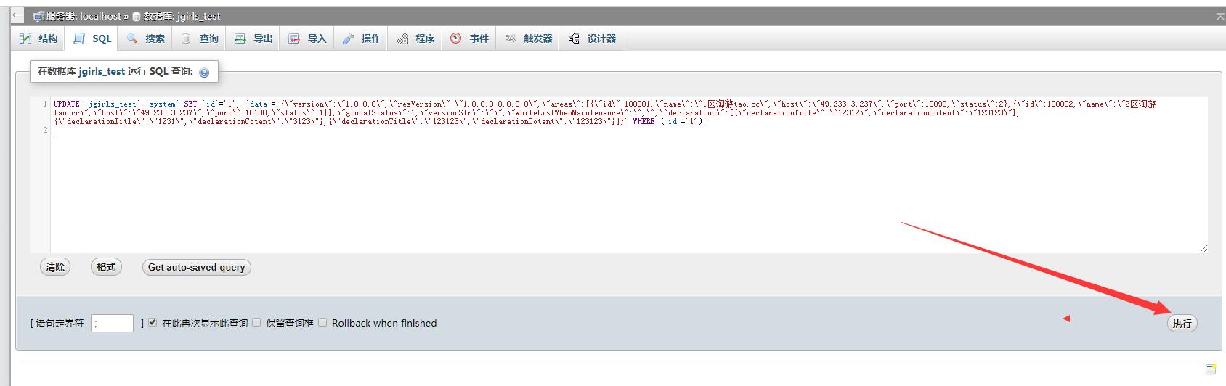Viewport: 1226px width, 386px height.
Task: Click the 语句定界符 delimiter input field
Action: click(112, 323)
